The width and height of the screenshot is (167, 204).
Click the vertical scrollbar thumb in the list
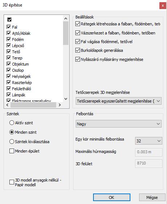[66, 33]
